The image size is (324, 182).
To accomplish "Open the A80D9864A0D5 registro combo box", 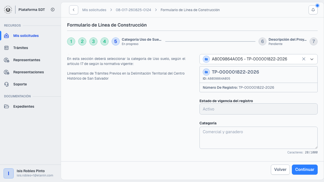I will point(258,59).
